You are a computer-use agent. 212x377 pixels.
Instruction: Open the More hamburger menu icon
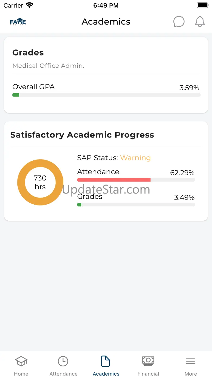pos(191,361)
